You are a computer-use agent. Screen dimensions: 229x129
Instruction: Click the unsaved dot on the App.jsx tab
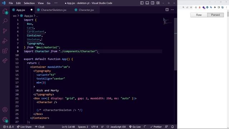(x=31, y=10)
